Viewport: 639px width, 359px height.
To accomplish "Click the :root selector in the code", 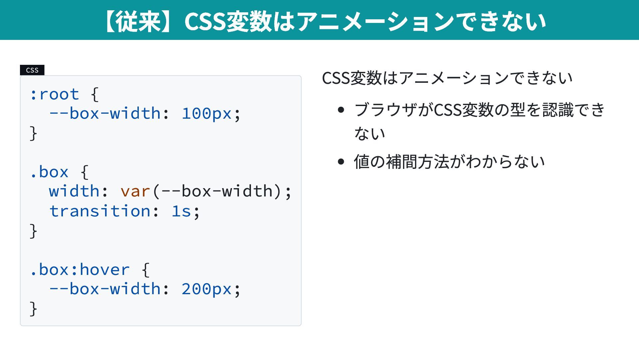I will pyautogui.click(x=54, y=94).
